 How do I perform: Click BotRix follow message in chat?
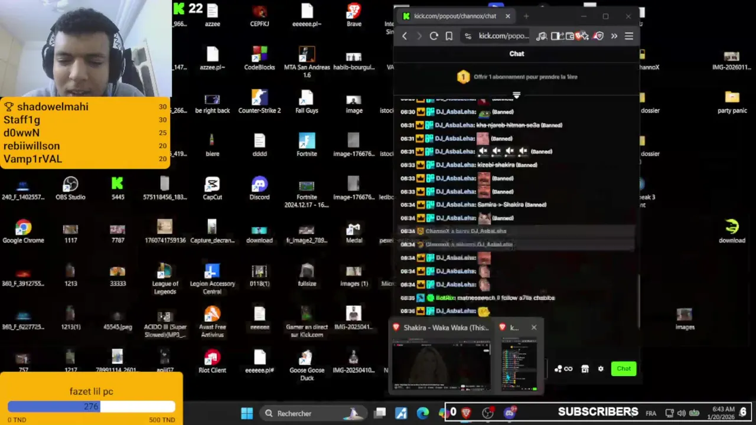[477, 298]
